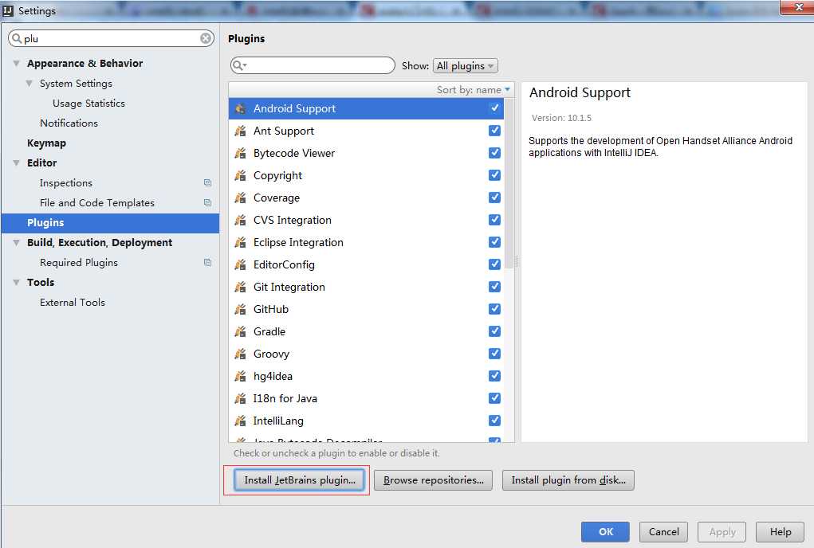Screen dimensions: 814x548
Task: Click the IntelliLang plugin icon
Action: (x=240, y=421)
